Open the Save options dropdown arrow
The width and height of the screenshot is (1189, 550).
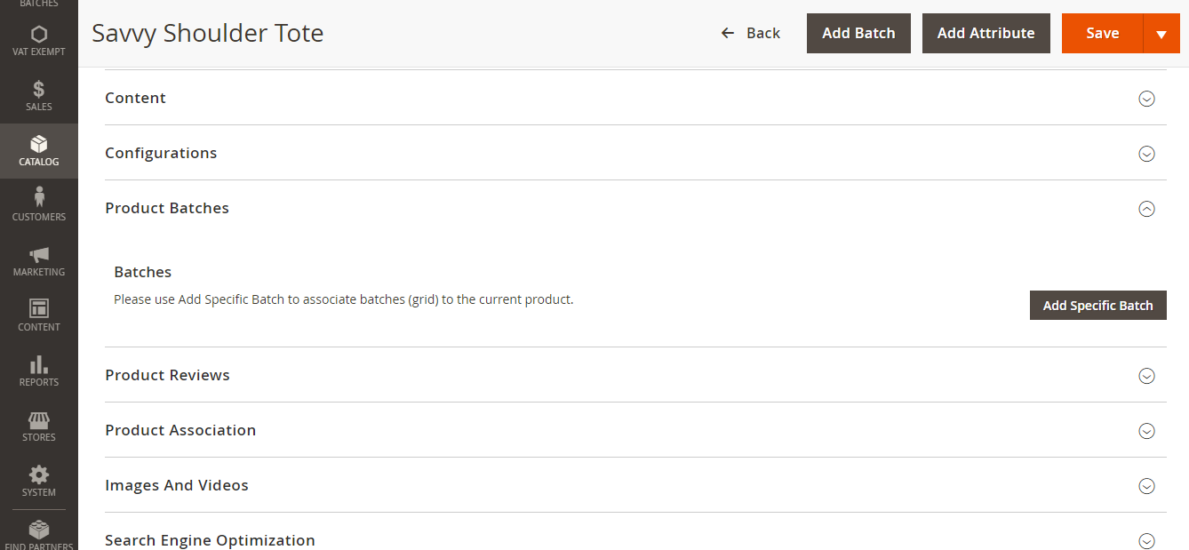click(1161, 34)
